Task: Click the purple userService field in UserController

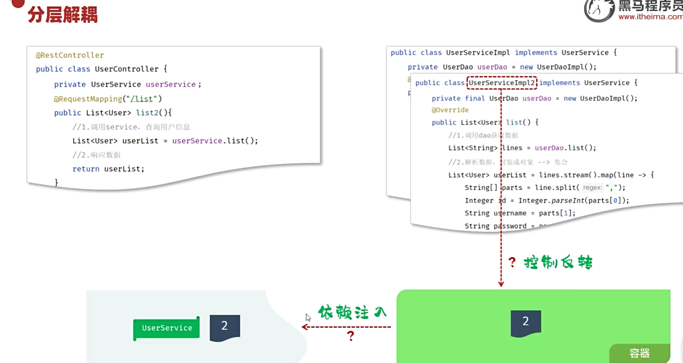Action: [x=171, y=84]
